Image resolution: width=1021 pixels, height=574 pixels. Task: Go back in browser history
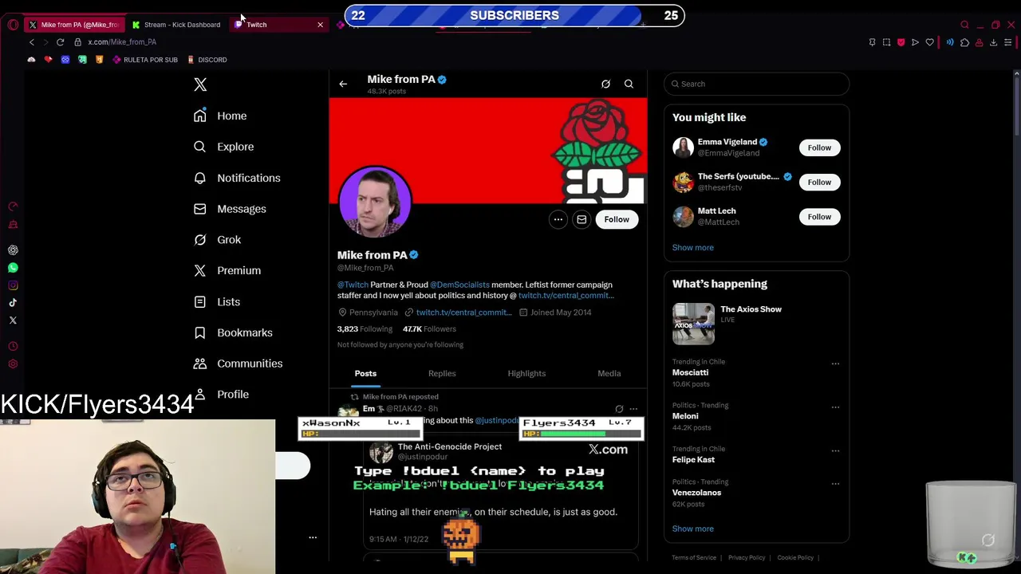click(x=32, y=42)
